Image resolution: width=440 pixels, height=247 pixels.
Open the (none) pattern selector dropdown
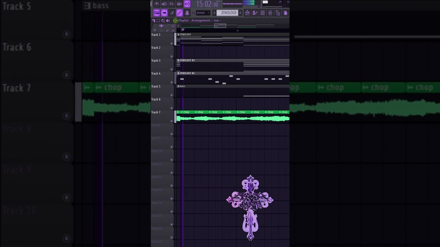point(203,13)
